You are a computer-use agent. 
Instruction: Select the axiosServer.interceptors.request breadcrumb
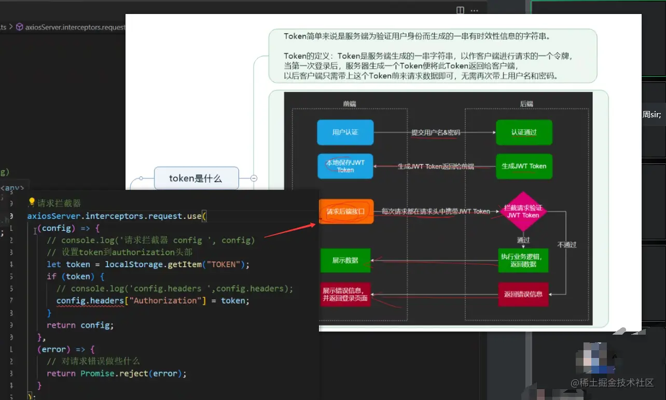coord(75,27)
